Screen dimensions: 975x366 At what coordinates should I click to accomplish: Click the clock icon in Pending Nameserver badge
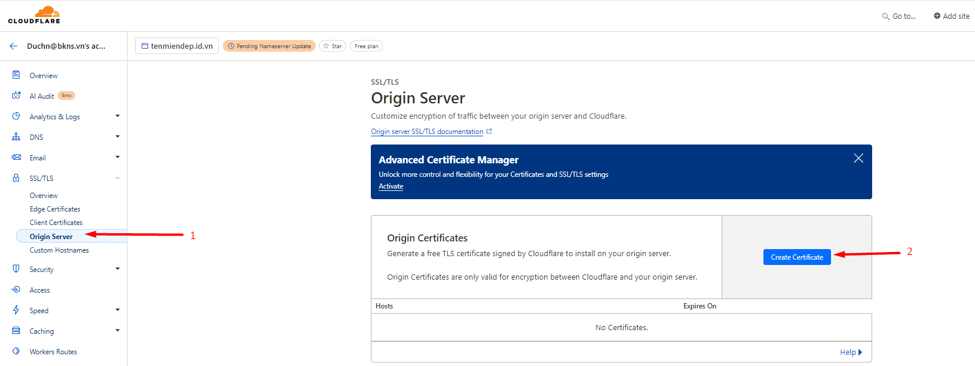point(231,46)
